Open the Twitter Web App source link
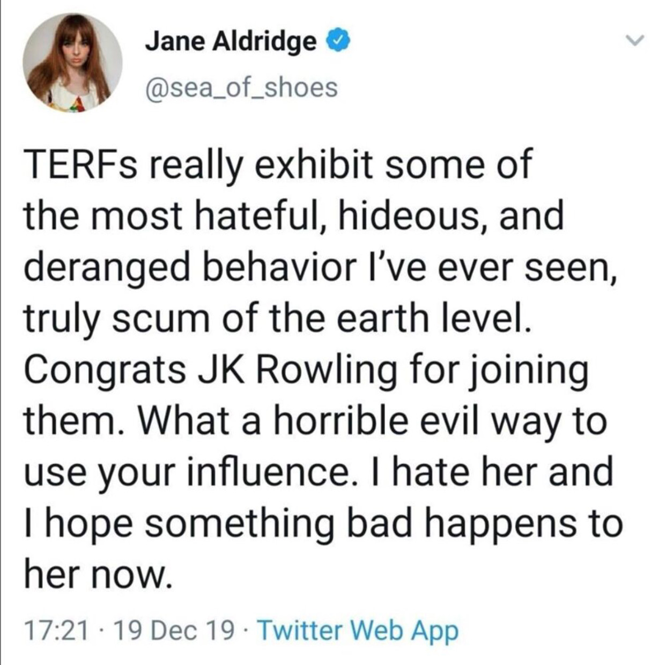 (358, 631)
